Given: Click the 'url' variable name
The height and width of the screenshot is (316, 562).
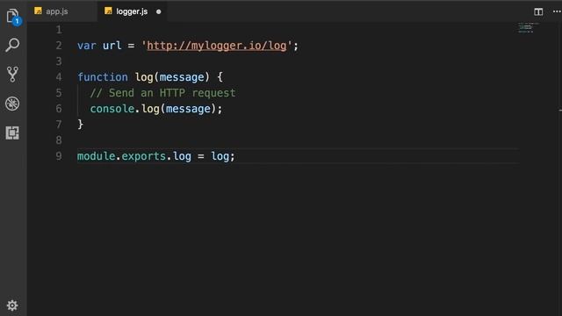Looking at the screenshot, I should [x=112, y=46].
